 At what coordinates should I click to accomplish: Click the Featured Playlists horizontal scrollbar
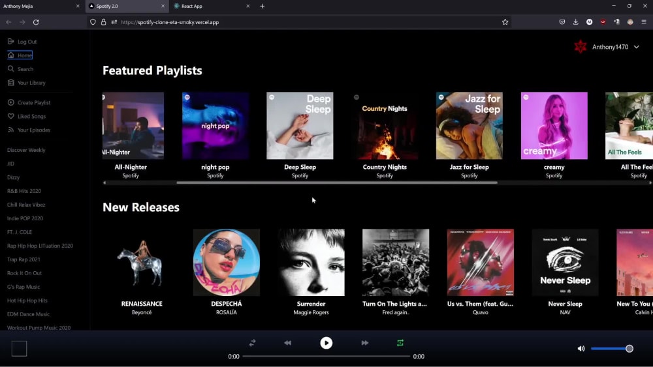click(x=337, y=183)
